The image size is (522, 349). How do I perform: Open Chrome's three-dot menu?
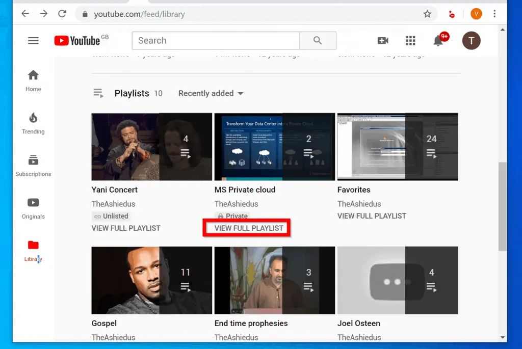[495, 14]
